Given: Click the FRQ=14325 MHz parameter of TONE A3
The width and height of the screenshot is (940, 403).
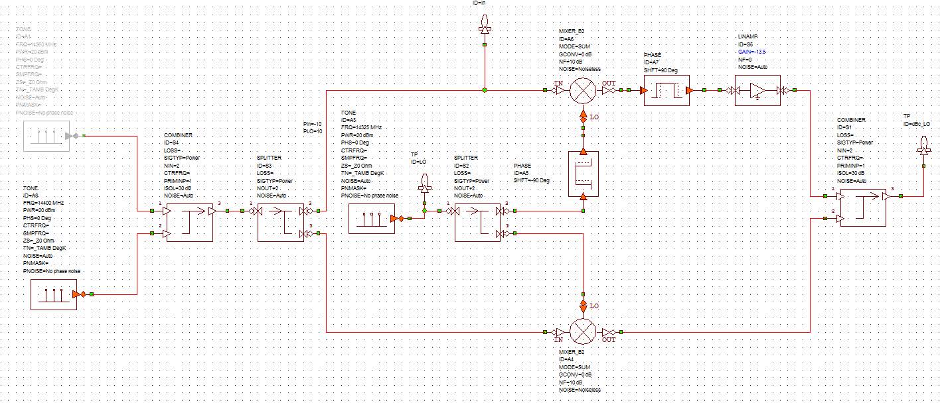Looking at the screenshot, I should pos(361,127).
